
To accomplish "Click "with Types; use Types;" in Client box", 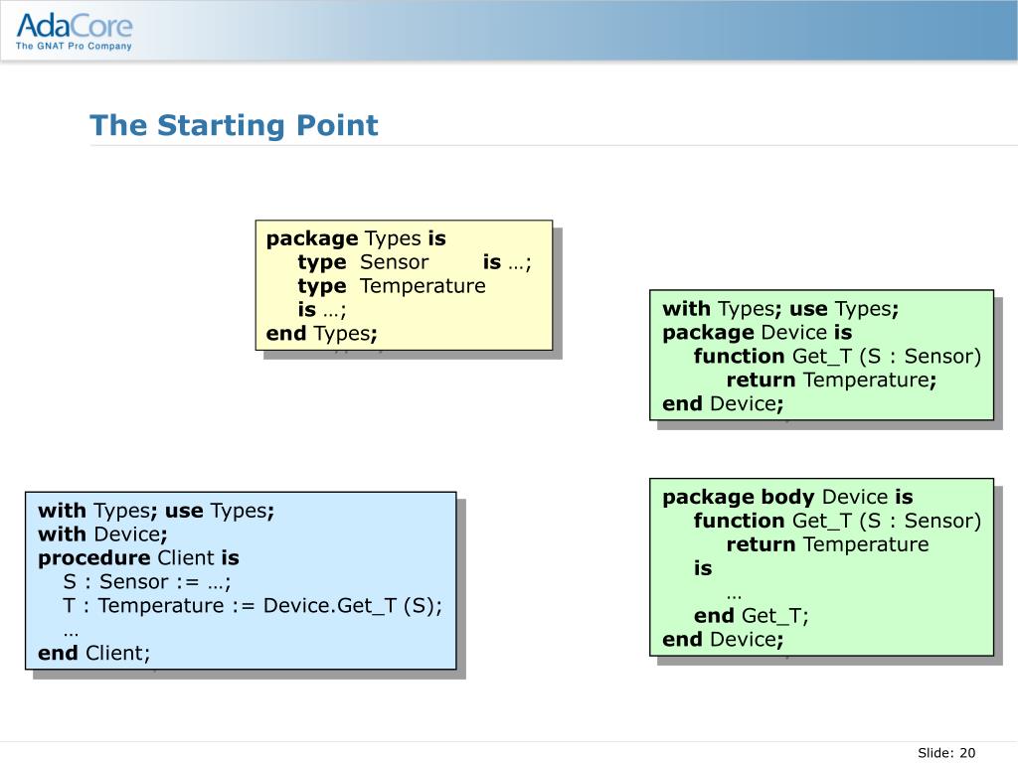I will tap(156, 511).
